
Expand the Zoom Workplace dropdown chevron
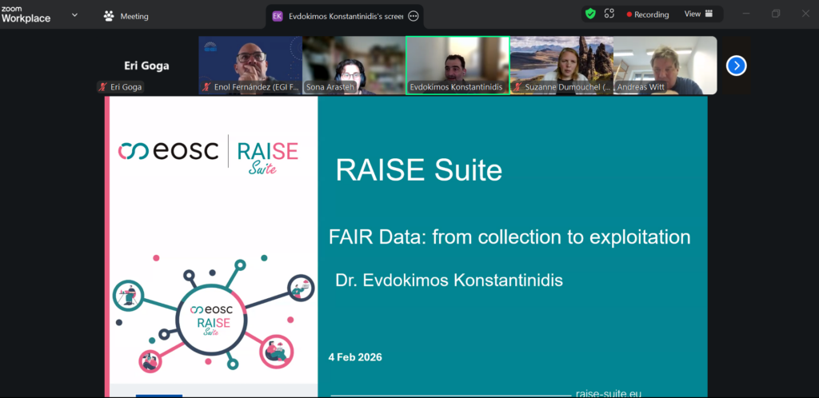(74, 15)
